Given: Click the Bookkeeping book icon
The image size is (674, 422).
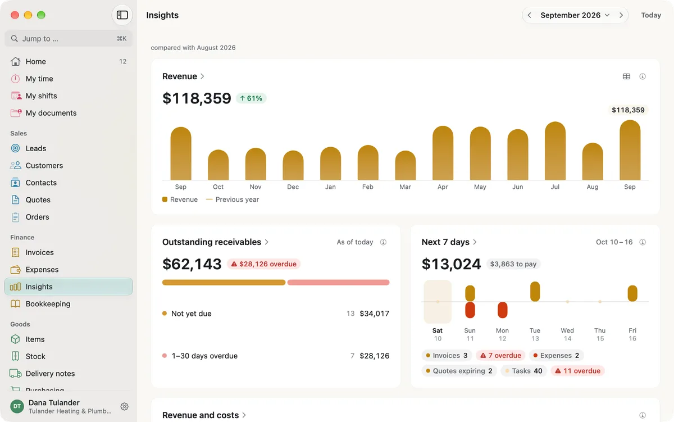Looking at the screenshot, I should tap(16, 304).
